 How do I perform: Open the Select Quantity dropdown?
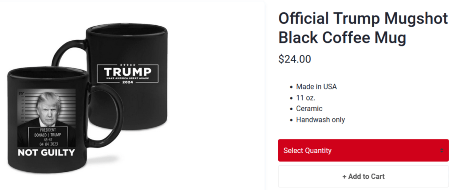(363, 150)
